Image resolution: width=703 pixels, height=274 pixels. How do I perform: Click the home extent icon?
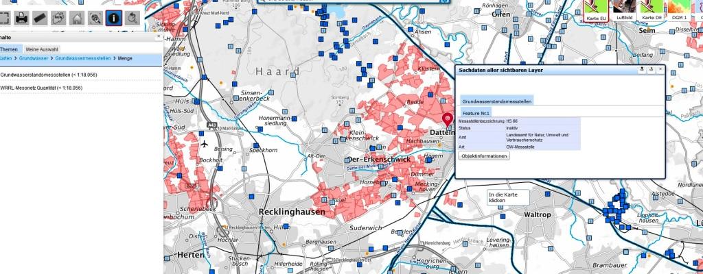(78, 18)
